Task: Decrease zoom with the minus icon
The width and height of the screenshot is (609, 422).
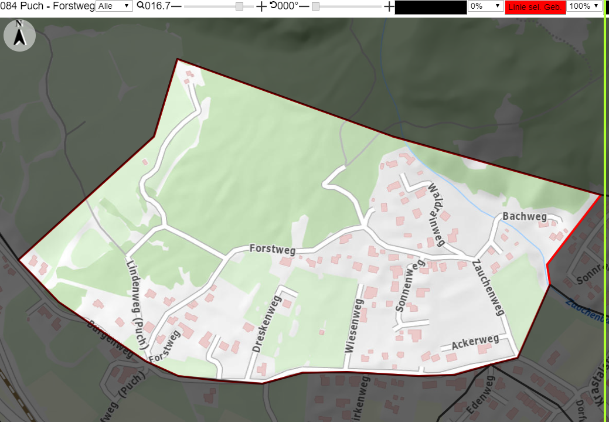Action: [x=176, y=6]
